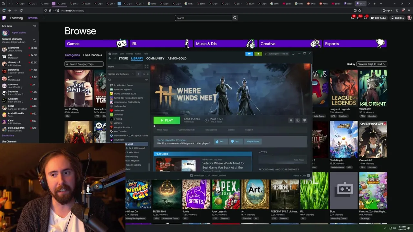Toggle followed channels sort order arrows

click(x=35, y=41)
